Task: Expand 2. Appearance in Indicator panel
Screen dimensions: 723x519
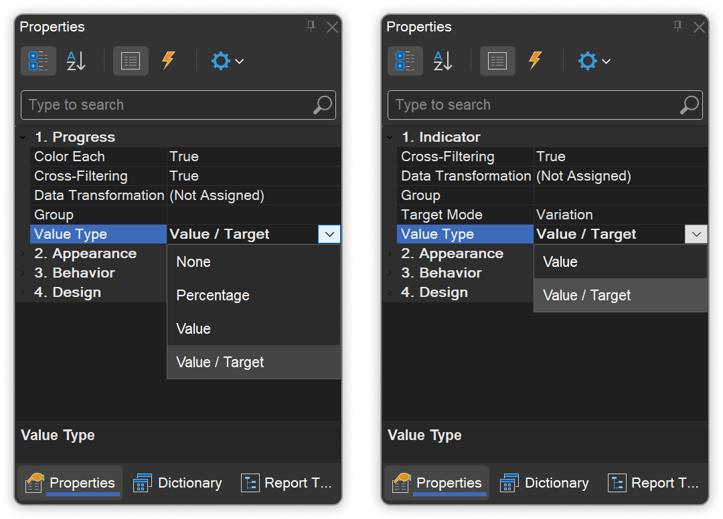Action: [390, 253]
